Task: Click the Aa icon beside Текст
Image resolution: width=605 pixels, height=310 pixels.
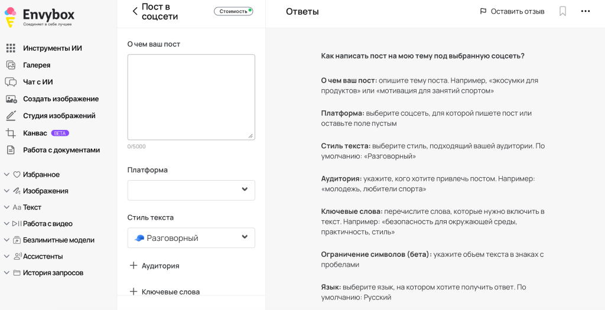Action: (17, 207)
